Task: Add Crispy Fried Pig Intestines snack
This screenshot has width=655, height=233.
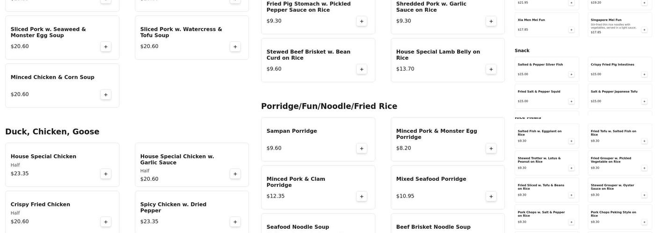Action: click(x=644, y=75)
